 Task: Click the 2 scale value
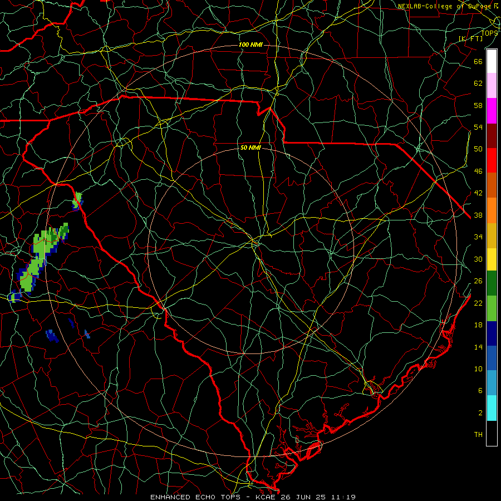click(480, 413)
